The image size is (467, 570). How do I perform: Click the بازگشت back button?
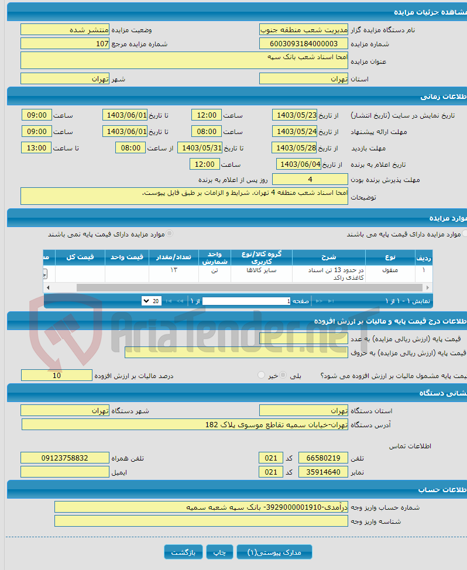point(183,552)
